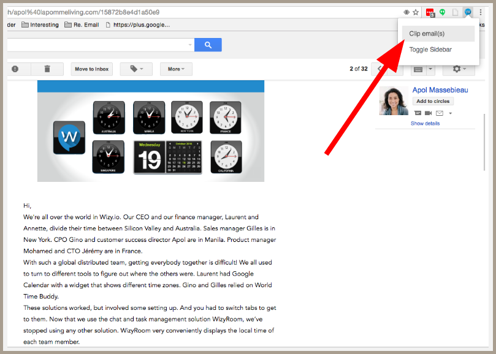Click the line "Mohamed and CTO Jérémy are in France."
Image resolution: width=496 pixels, height=354 pixels.
tap(83, 251)
